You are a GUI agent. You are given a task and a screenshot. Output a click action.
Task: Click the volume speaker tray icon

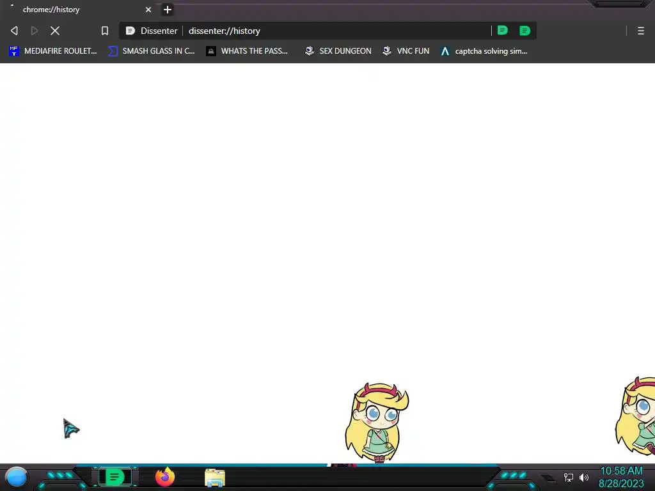tap(584, 477)
